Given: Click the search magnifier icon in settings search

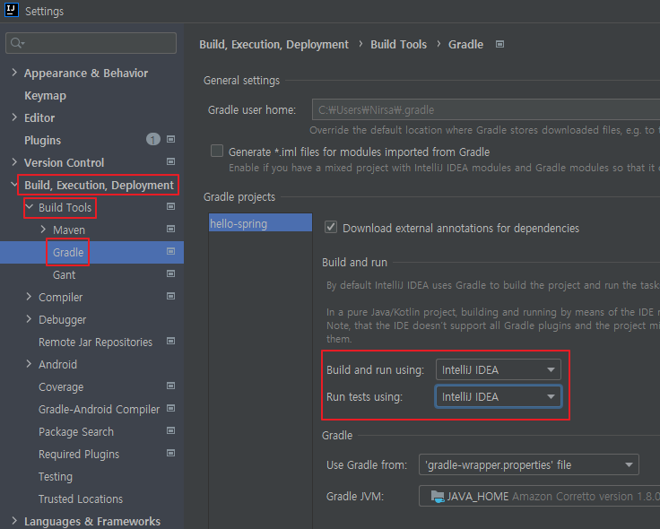Looking at the screenshot, I should tap(17, 43).
